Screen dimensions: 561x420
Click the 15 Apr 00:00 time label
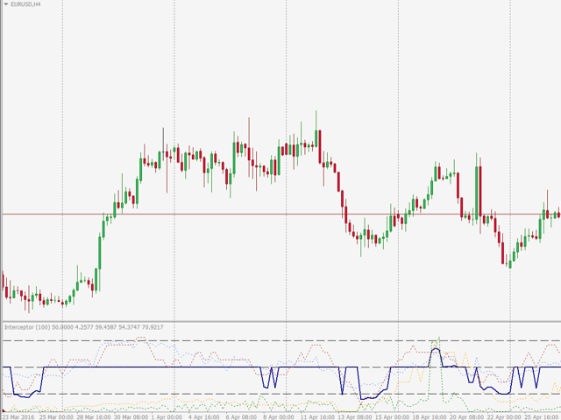click(x=393, y=416)
